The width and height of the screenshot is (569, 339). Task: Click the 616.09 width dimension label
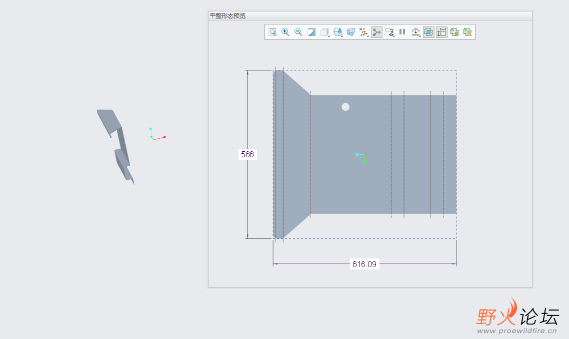coord(364,264)
